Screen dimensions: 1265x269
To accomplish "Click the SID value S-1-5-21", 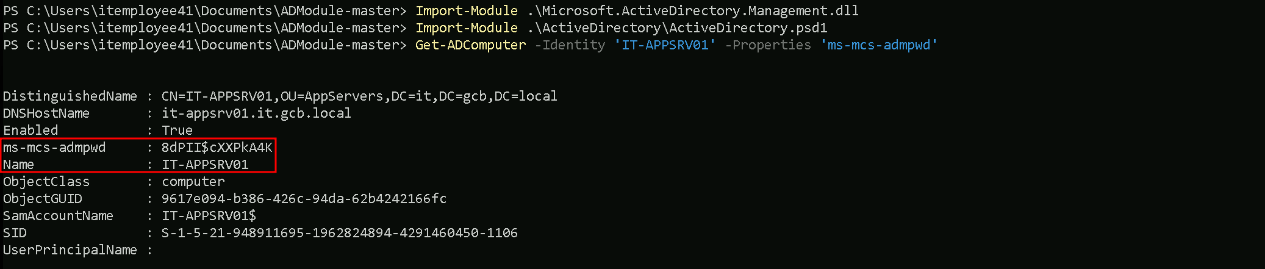I will 339,233.
